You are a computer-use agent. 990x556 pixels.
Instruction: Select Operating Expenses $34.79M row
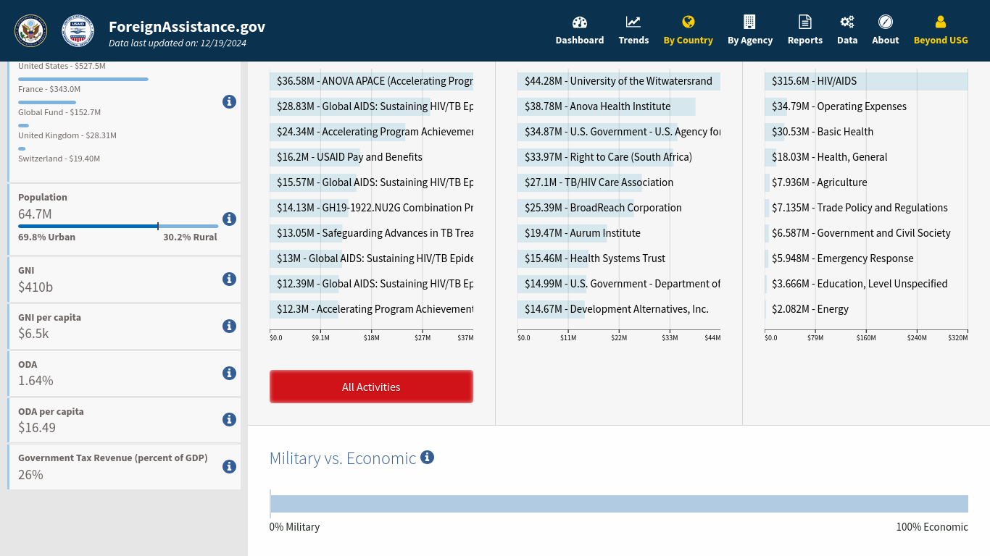(x=866, y=106)
